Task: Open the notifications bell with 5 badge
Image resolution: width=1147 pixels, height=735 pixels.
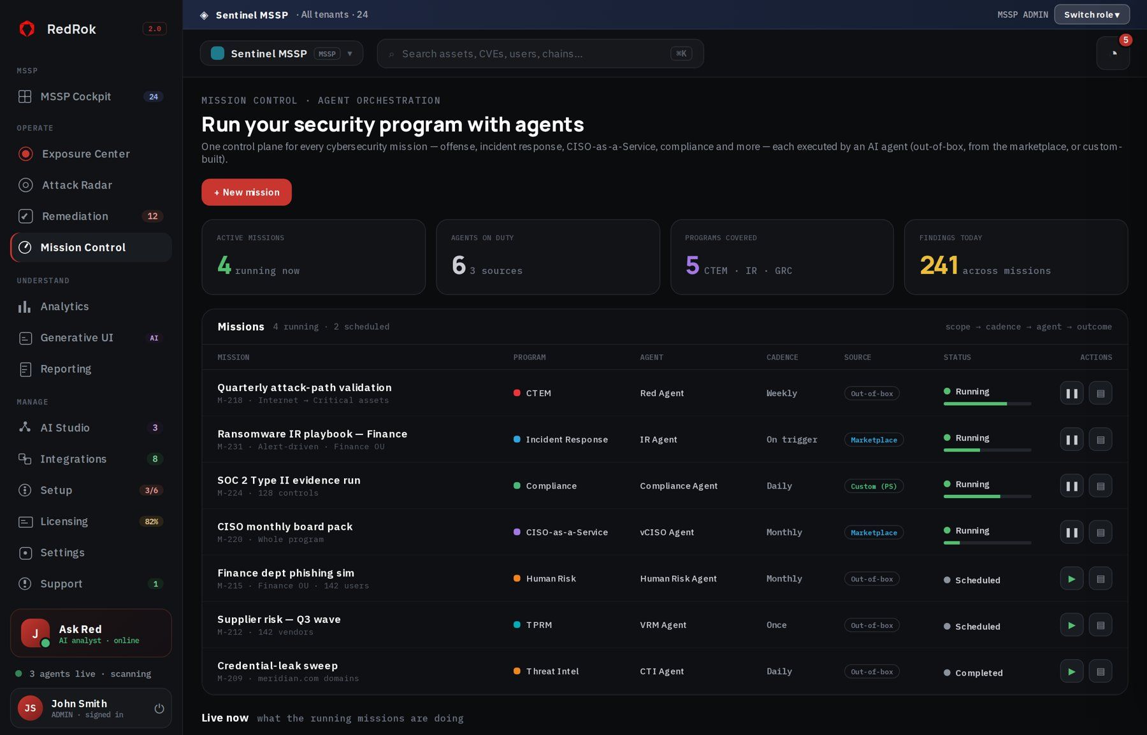Action: point(1113,54)
